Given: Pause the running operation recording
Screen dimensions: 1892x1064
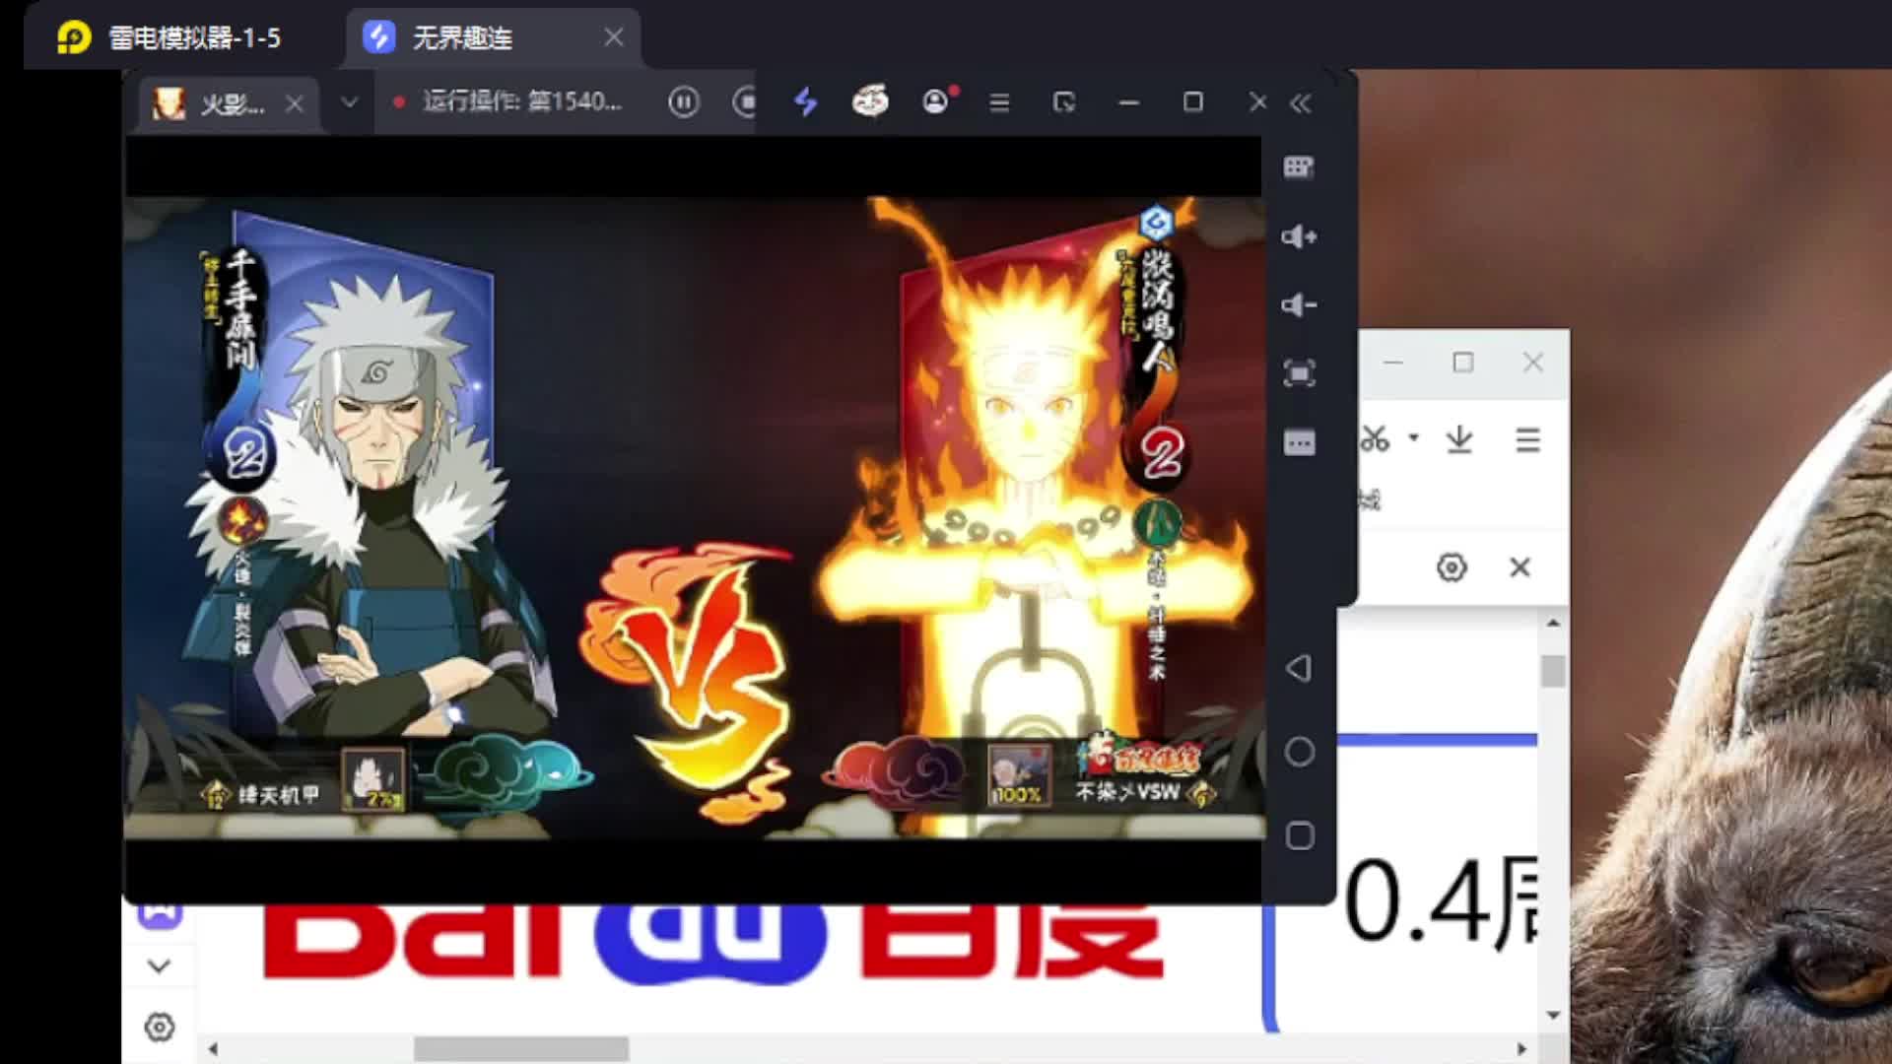Looking at the screenshot, I should 683,102.
